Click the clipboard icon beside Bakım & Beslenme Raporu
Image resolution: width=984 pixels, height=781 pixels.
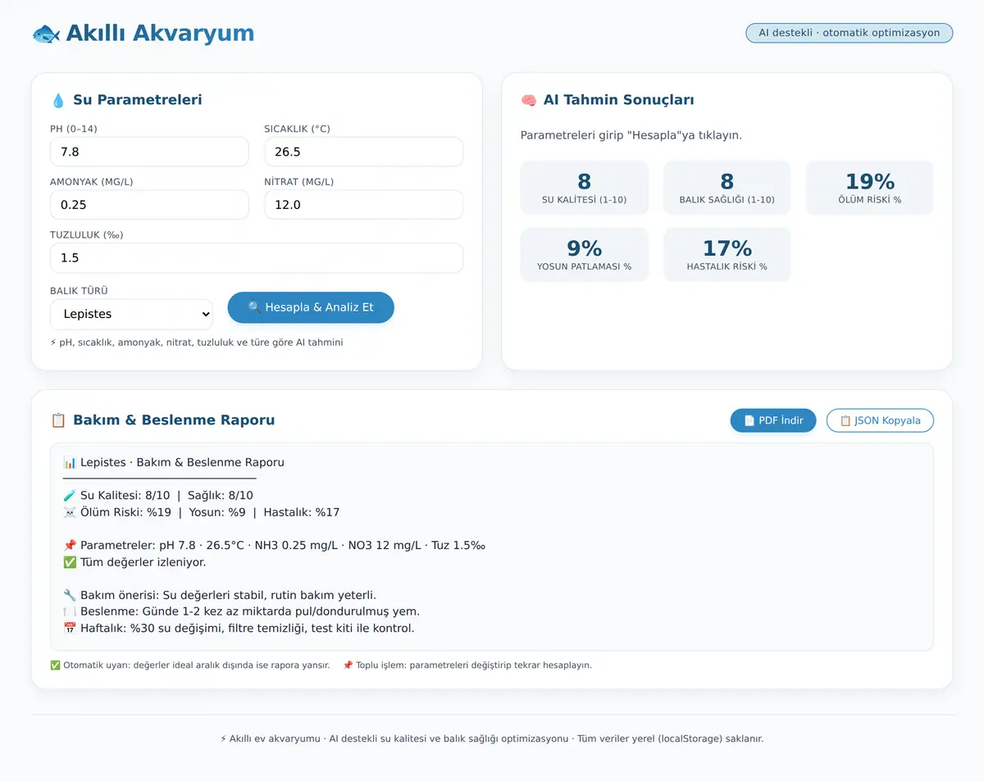[58, 420]
